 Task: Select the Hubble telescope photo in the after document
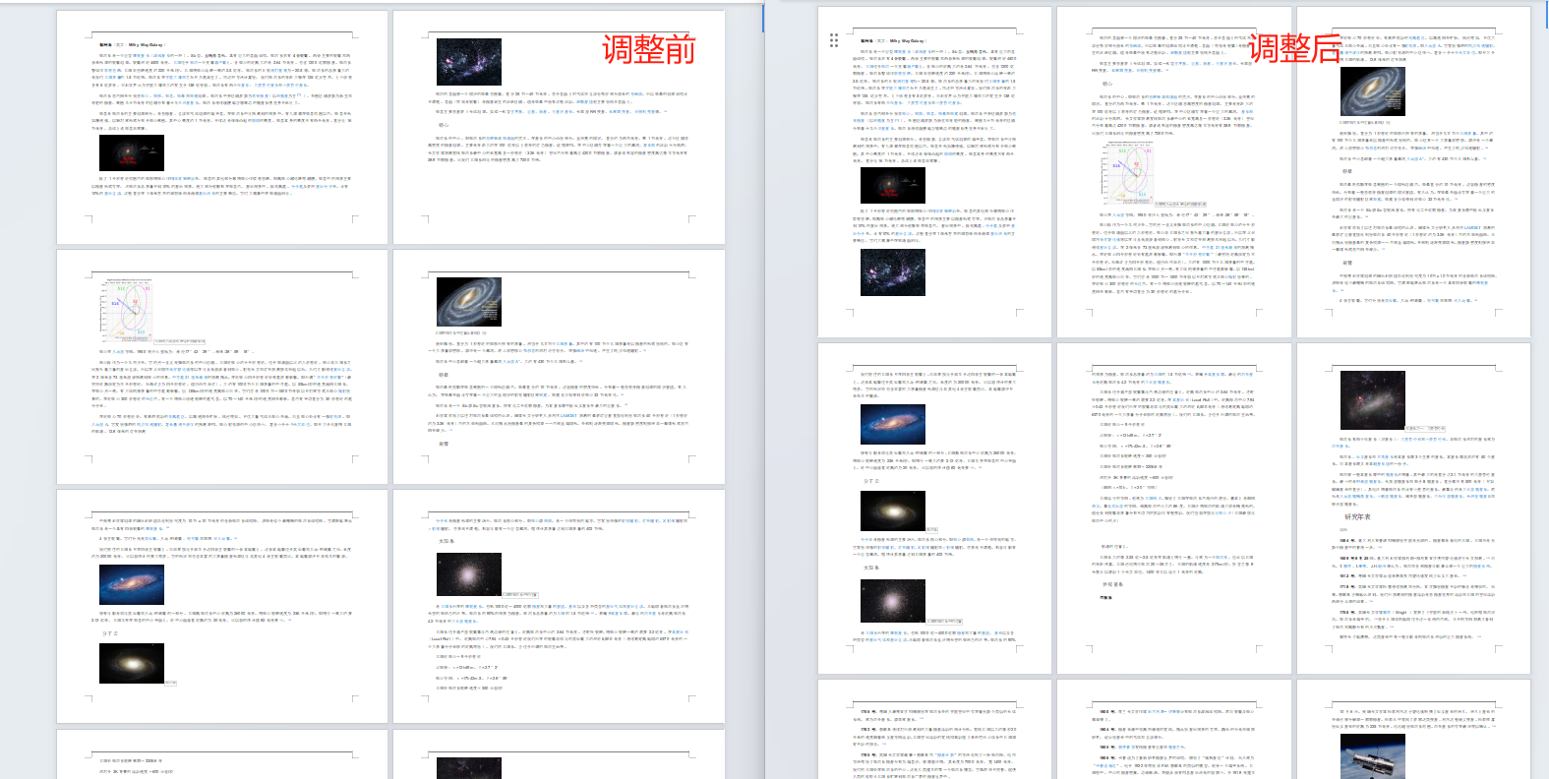pos(1373,756)
